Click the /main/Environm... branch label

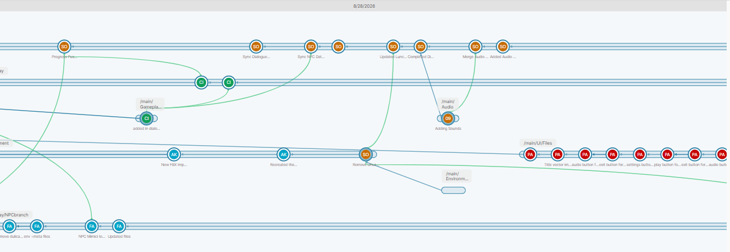(x=457, y=176)
